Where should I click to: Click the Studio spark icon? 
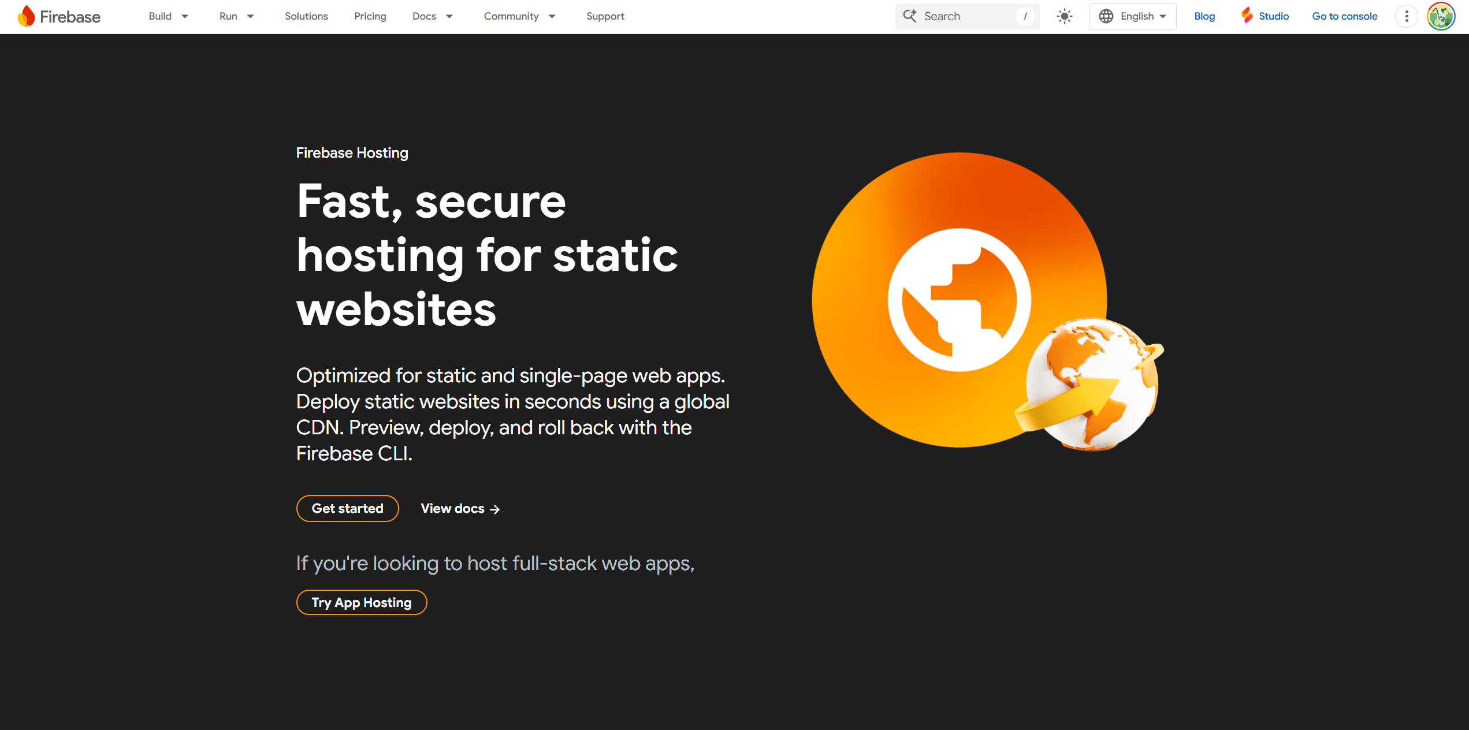pos(1247,16)
